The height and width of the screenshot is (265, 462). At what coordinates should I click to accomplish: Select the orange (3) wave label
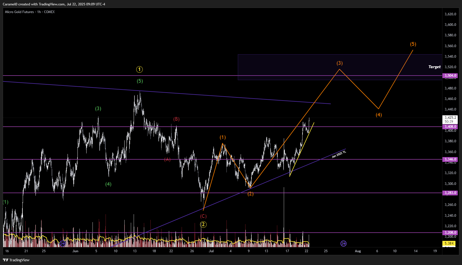(340, 63)
